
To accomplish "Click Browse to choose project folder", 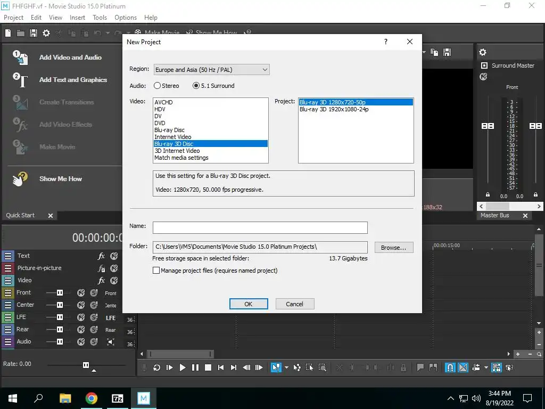I will (394, 247).
